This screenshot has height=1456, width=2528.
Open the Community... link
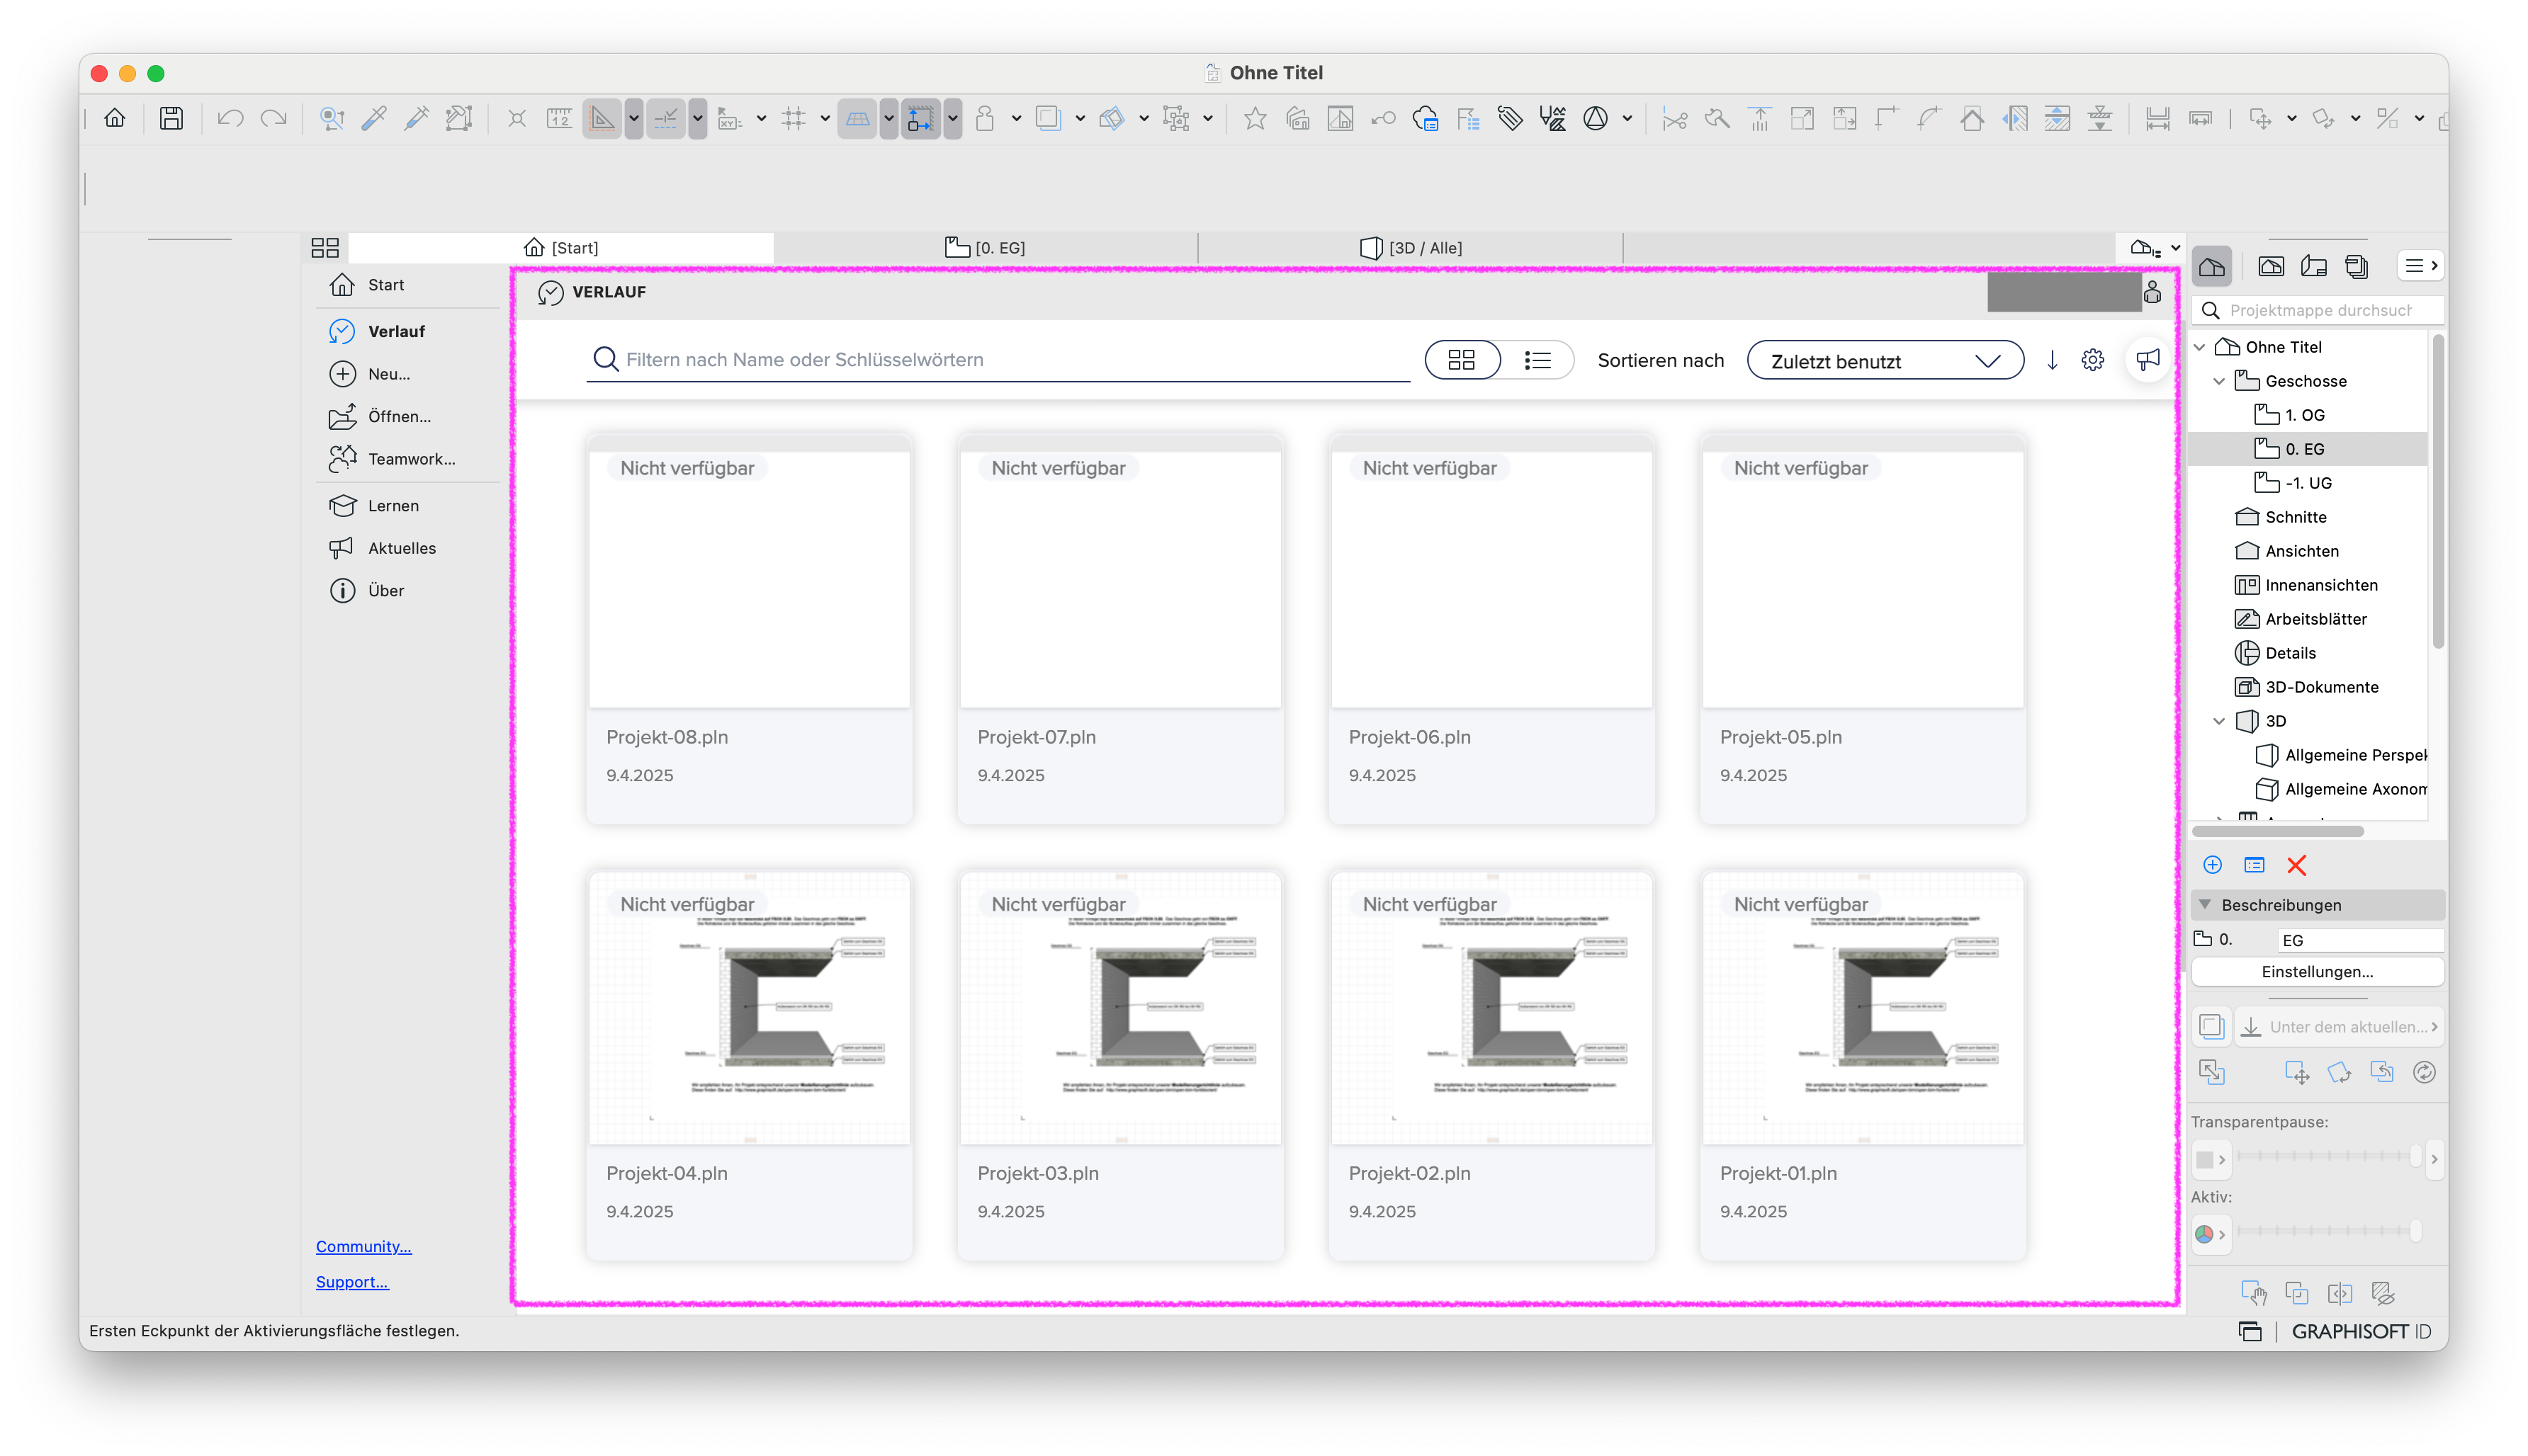point(363,1246)
